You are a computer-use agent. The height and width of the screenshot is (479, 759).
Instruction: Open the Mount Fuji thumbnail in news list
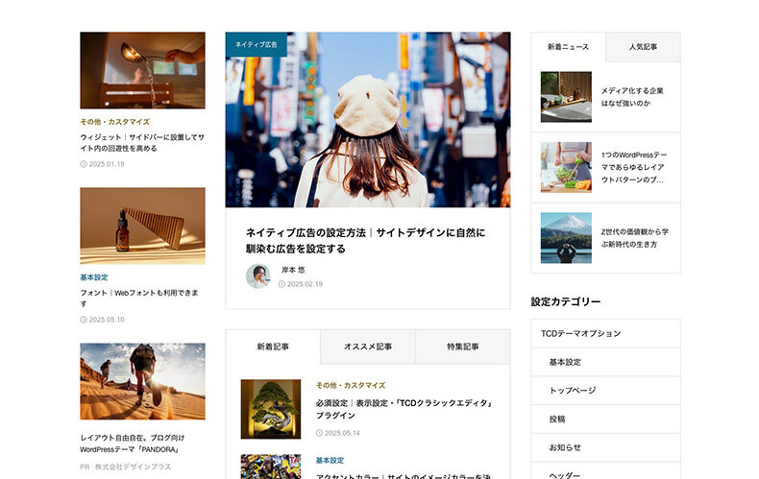566,238
